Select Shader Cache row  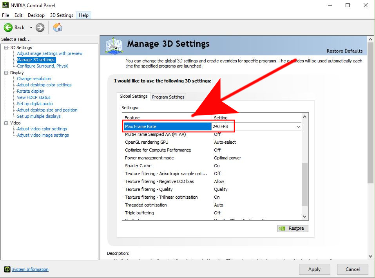(x=213, y=166)
